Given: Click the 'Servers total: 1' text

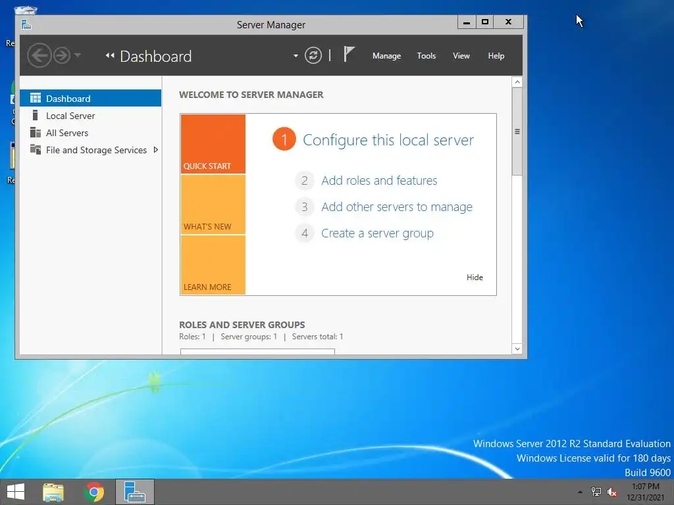Looking at the screenshot, I should pos(317,337).
